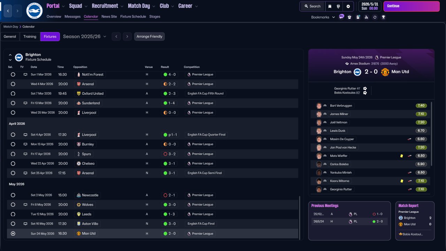The width and height of the screenshot is (446, 251).
Task: Sort fixtures by the Date column header
Action: pyautogui.click(x=34, y=67)
